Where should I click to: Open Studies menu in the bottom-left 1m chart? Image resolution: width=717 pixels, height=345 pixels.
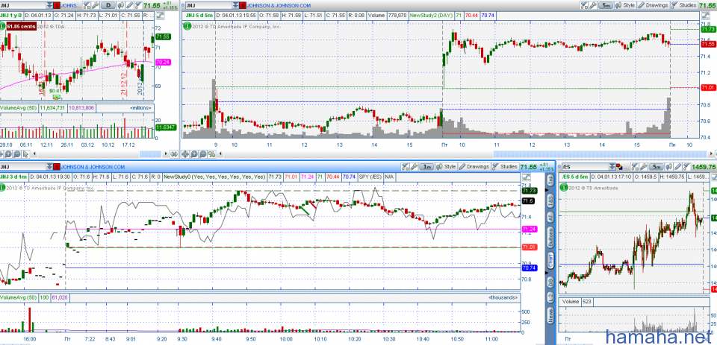coord(505,167)
